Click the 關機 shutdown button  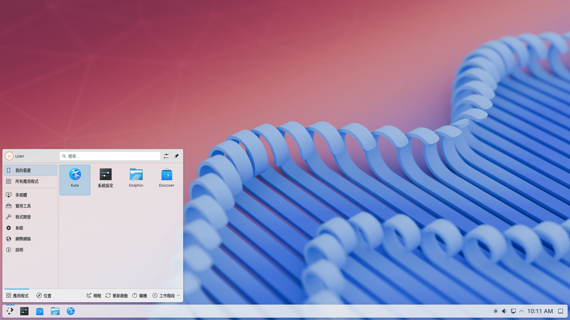(x=140, y=296)
